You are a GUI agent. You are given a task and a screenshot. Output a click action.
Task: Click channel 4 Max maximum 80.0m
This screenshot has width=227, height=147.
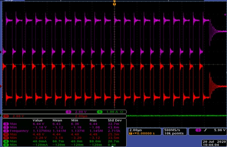coord(95,141)
